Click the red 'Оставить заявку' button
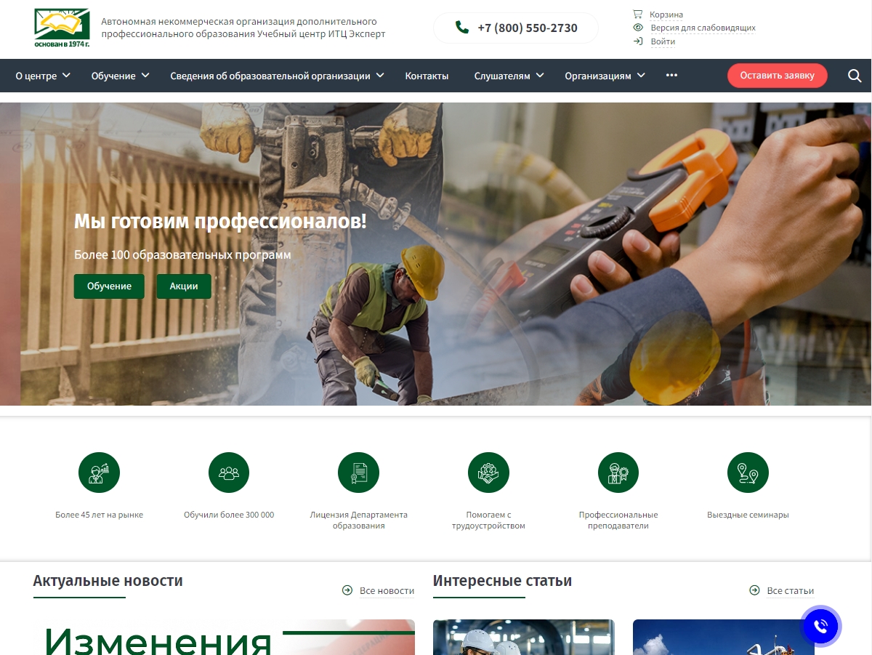 coord(777,75)
